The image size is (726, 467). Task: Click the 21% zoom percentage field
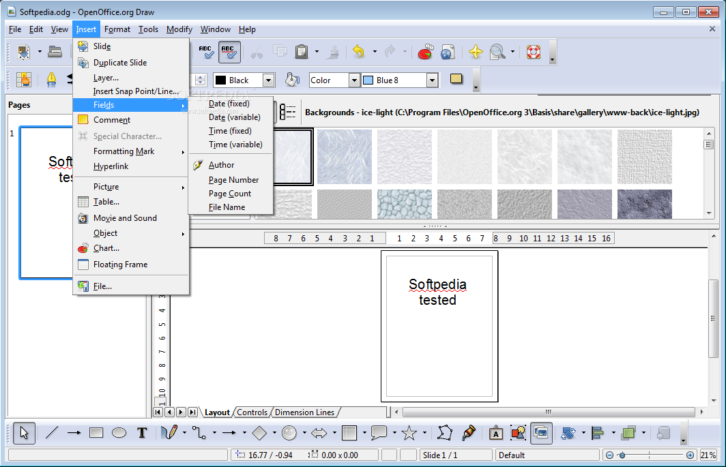pos(708,455)
